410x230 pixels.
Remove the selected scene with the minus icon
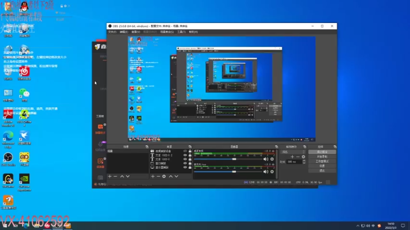115,176
